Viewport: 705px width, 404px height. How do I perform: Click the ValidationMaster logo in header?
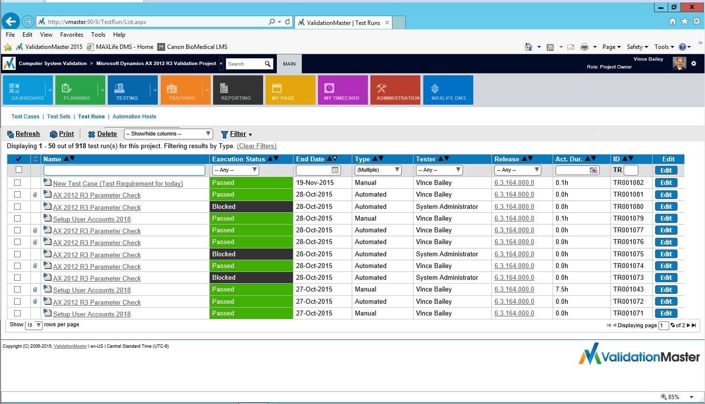click(x=9, y=64)
